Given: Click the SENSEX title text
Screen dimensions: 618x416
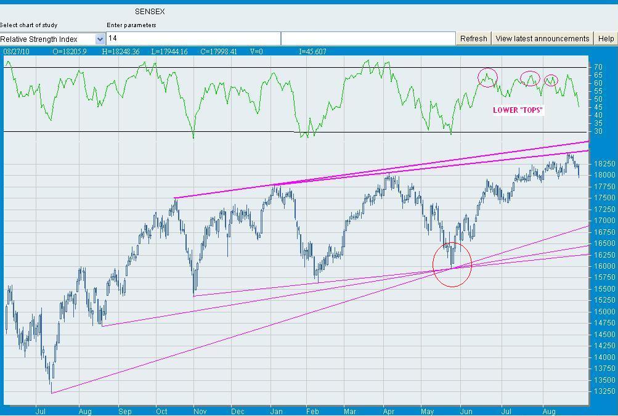Looking at the screenshot, I should point(150,12).
